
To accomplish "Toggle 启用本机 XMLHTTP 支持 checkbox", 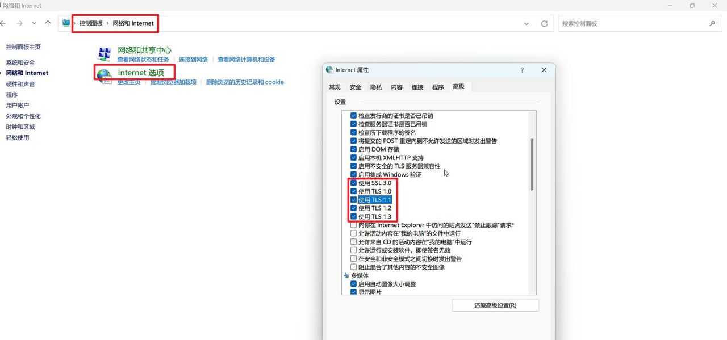I will click(354, 158).
